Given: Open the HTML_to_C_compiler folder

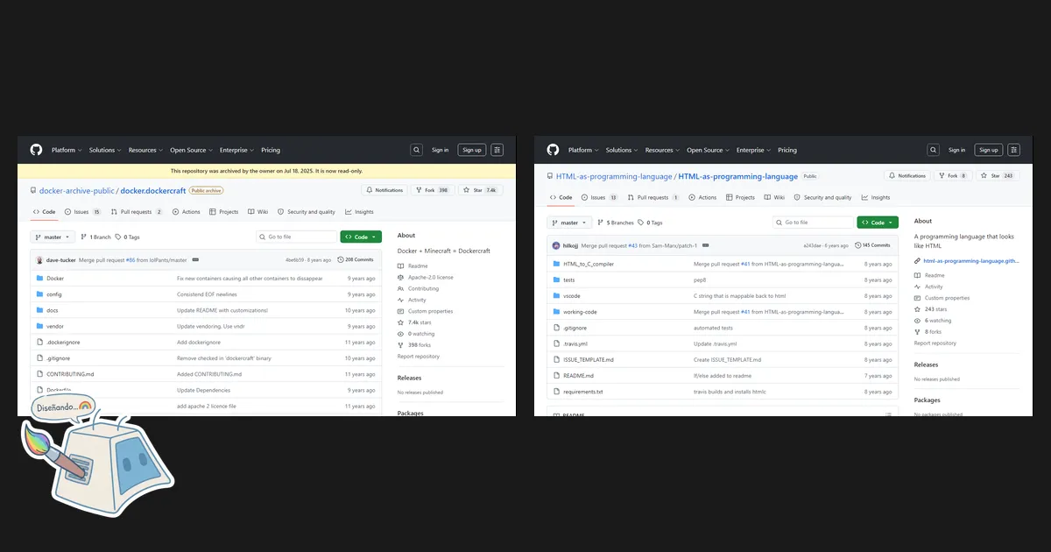Looking at the screenshot, I should point(589,264).
